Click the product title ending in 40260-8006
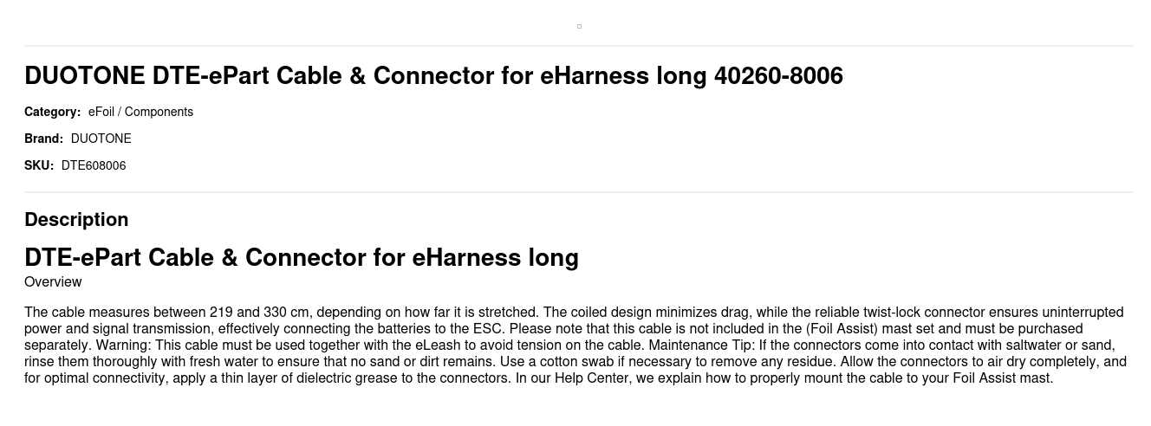The image size is (1151, 426). pyautogui.click(x=433, y=76)
